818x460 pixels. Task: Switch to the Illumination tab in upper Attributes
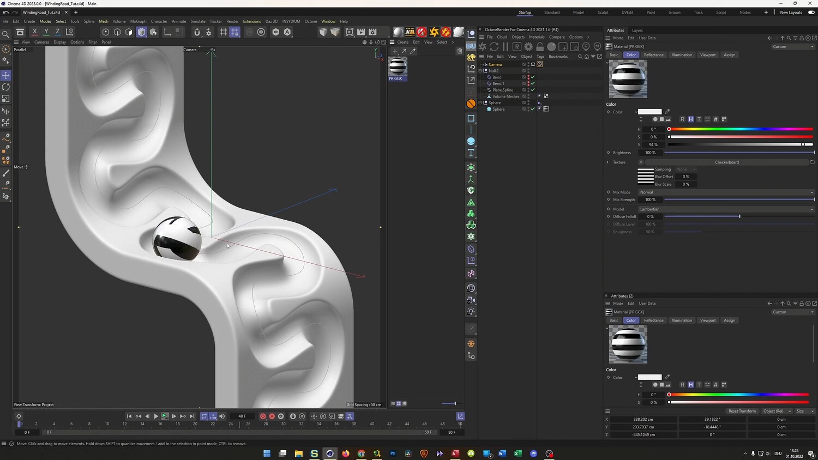click(682, 55)
